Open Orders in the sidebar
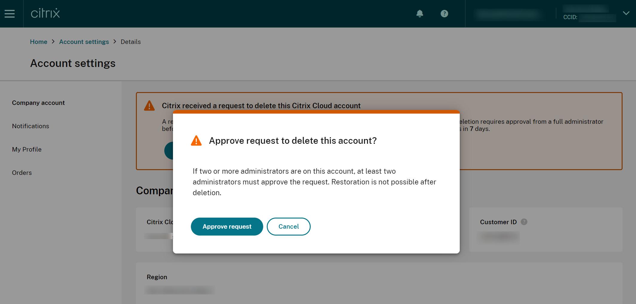Screen dimensions: 636x304 pos(22,173)
